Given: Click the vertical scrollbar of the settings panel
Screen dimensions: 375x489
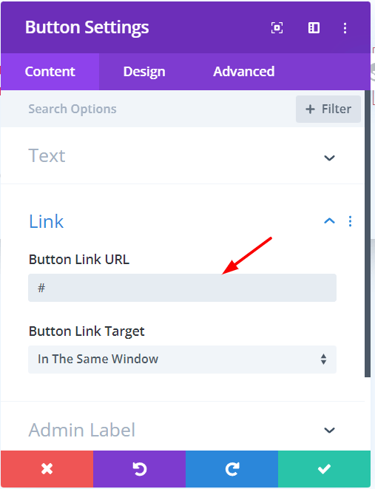Looking at the screenshot, I should pos(368,234).
